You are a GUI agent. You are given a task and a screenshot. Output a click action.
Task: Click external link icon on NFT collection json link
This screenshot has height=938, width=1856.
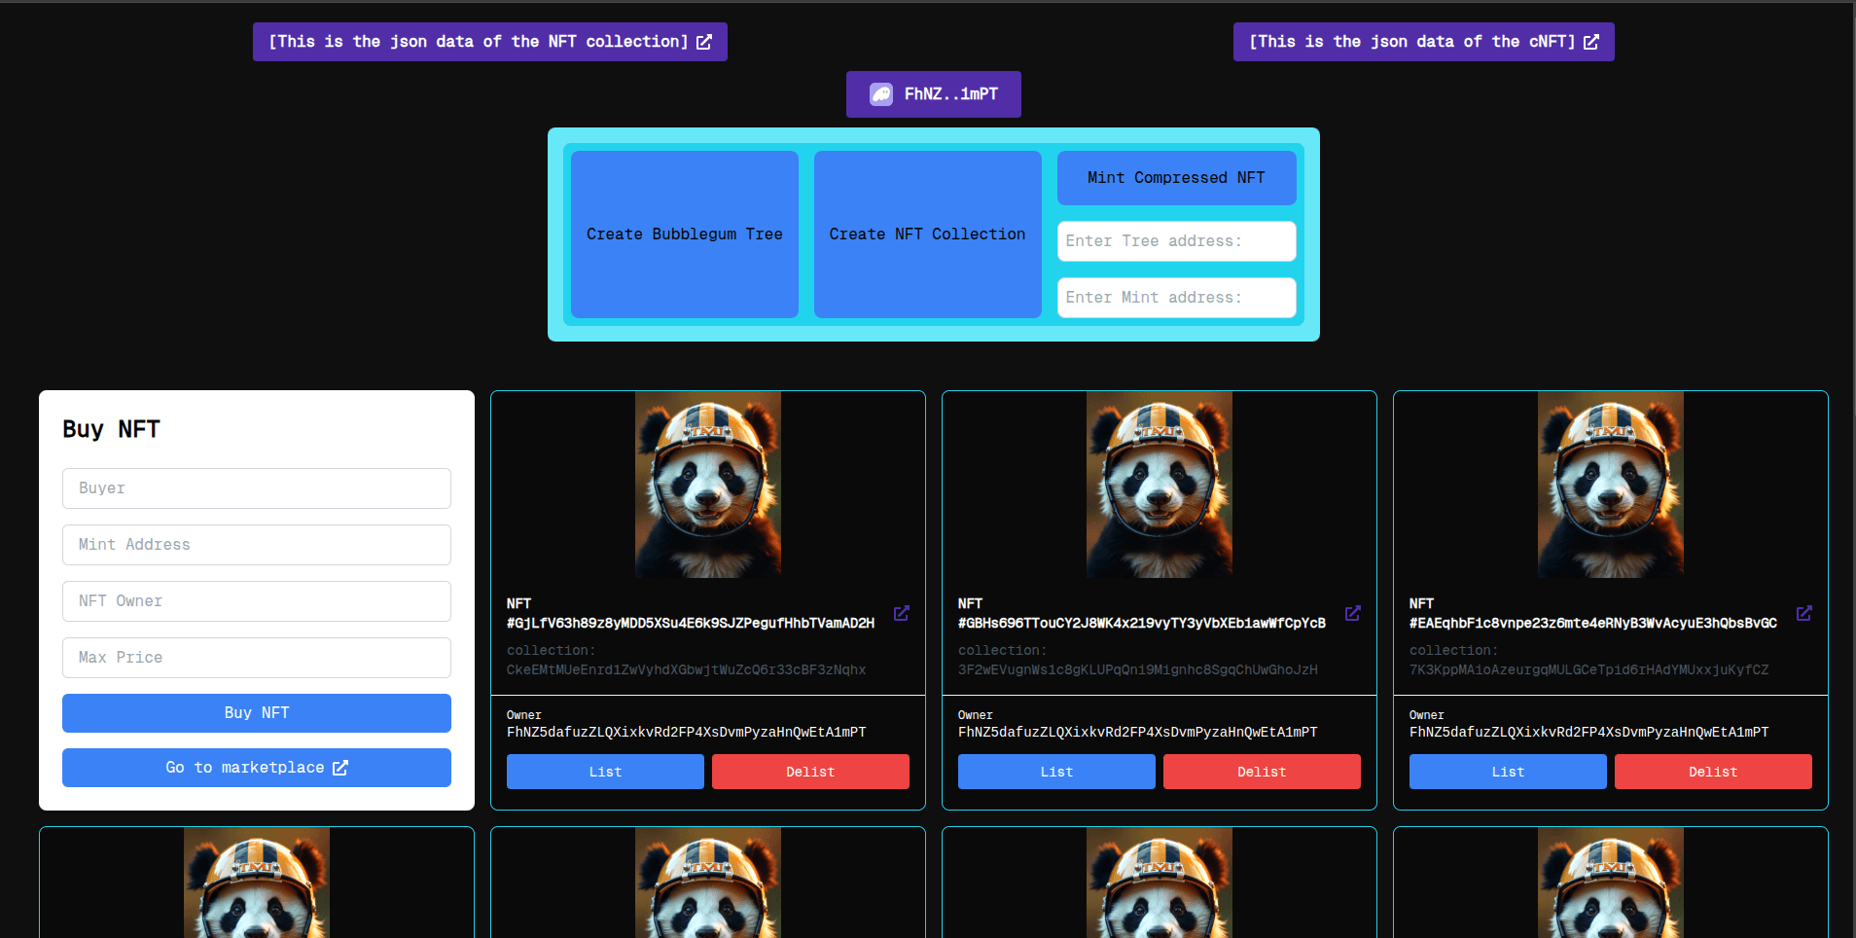tap(705, 41)
